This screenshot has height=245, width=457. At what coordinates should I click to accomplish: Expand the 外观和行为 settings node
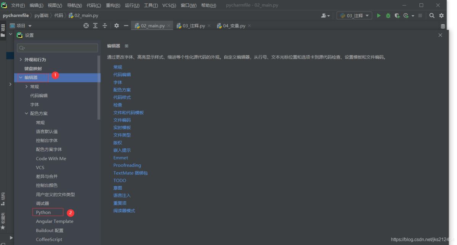21,59
